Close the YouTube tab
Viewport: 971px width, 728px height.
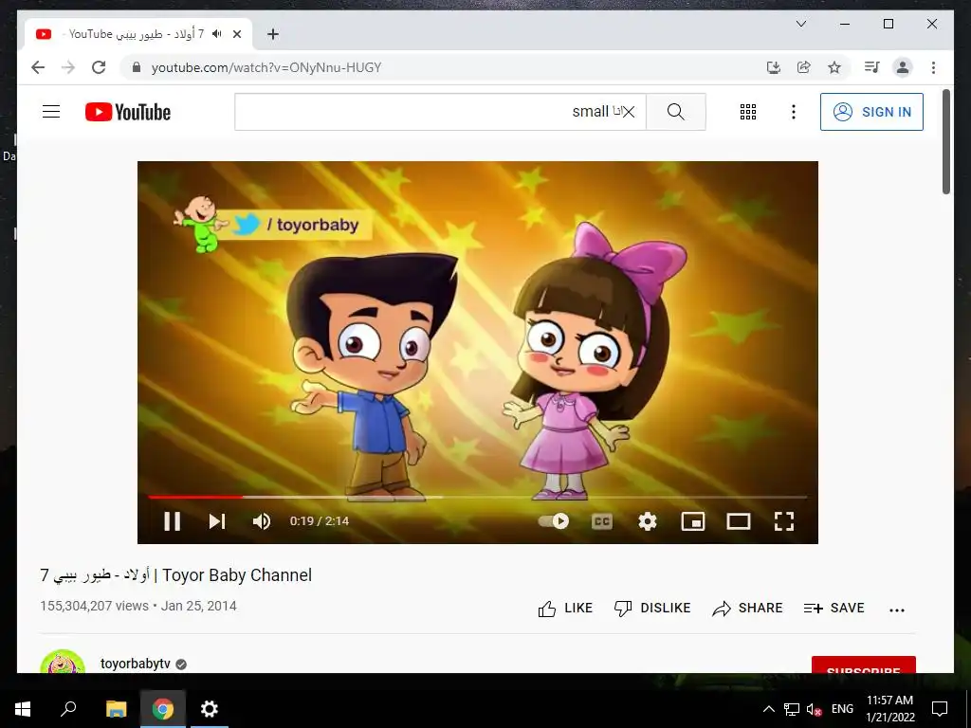(x=236, y=34)
